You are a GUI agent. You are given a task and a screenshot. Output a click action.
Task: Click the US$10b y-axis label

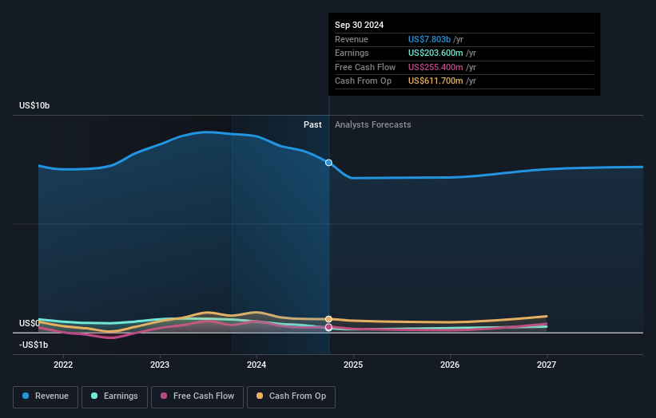(x=34, y=105)
